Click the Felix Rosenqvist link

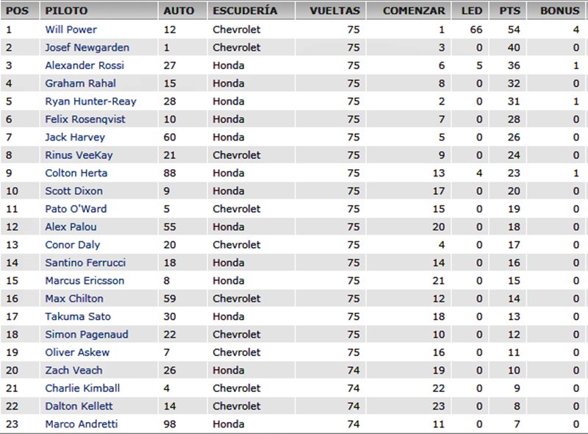(85, 119)
